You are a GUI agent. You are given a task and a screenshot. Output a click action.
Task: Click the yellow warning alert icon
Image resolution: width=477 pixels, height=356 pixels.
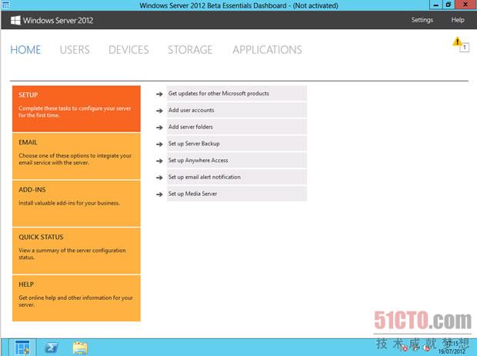458,42
